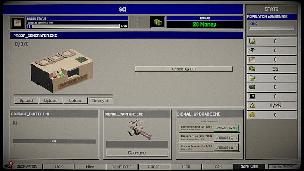Click the Storage Capacity UPGRADE button

(226, 148)
